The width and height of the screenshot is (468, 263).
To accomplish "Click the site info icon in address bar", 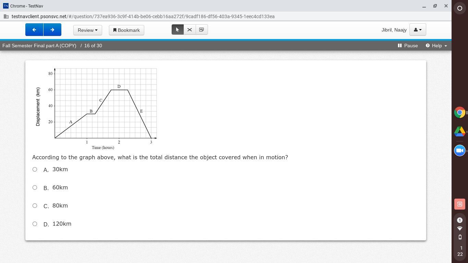I will click(6, 16).
